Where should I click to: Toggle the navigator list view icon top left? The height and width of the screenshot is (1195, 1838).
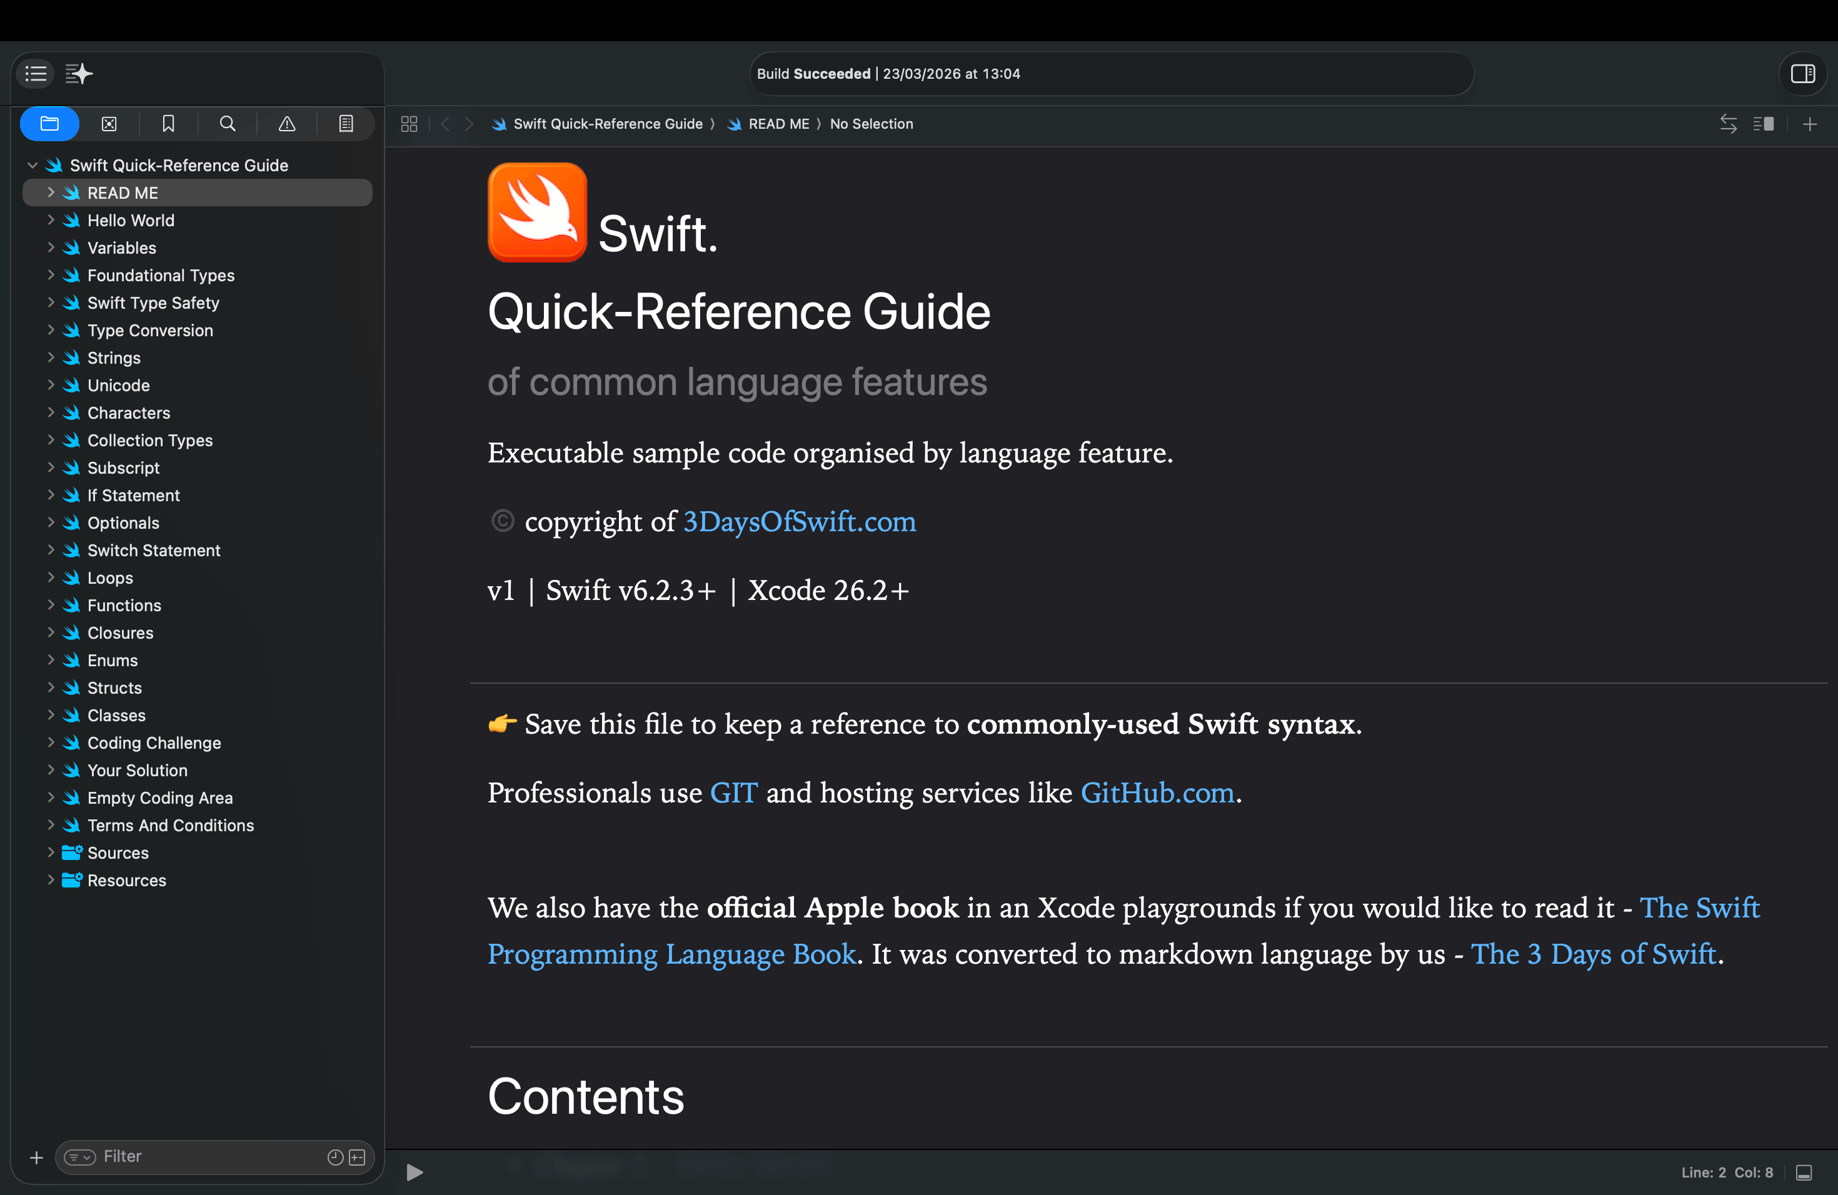click(x=34, y=73)
